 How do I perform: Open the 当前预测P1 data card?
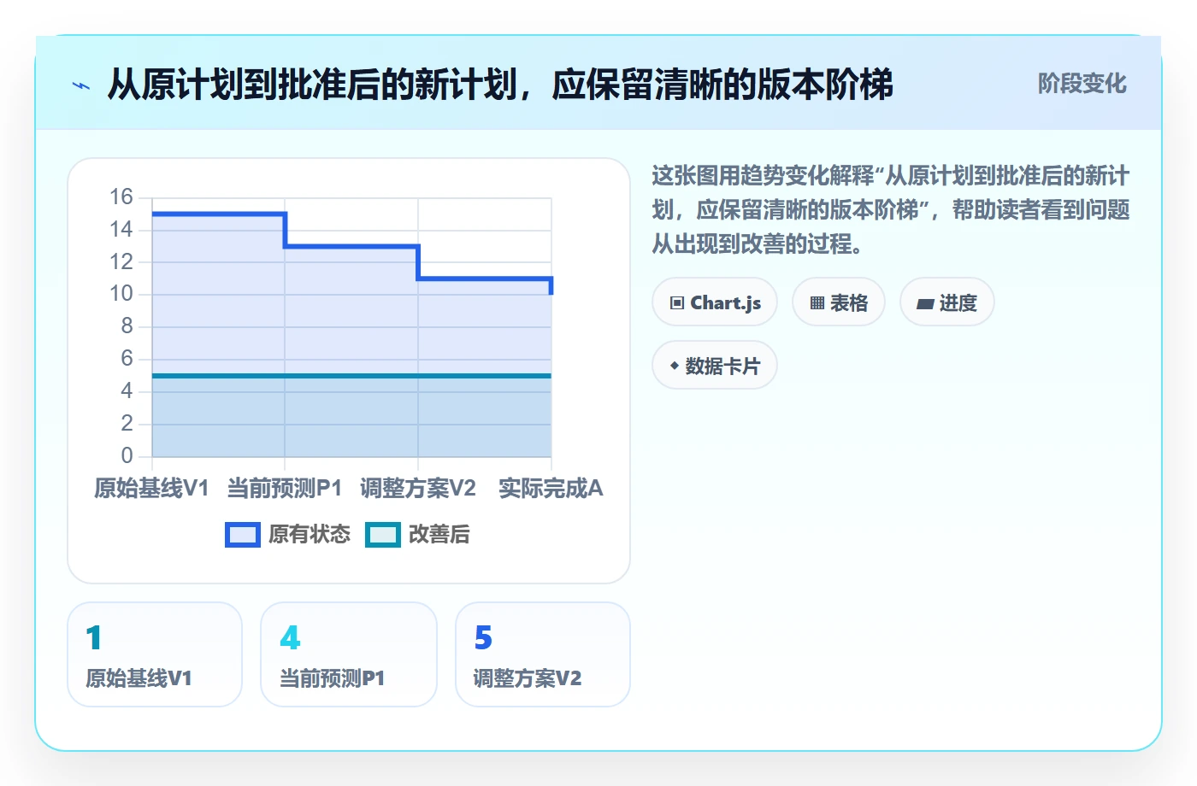pyautogui.click(x=349, y=654)
